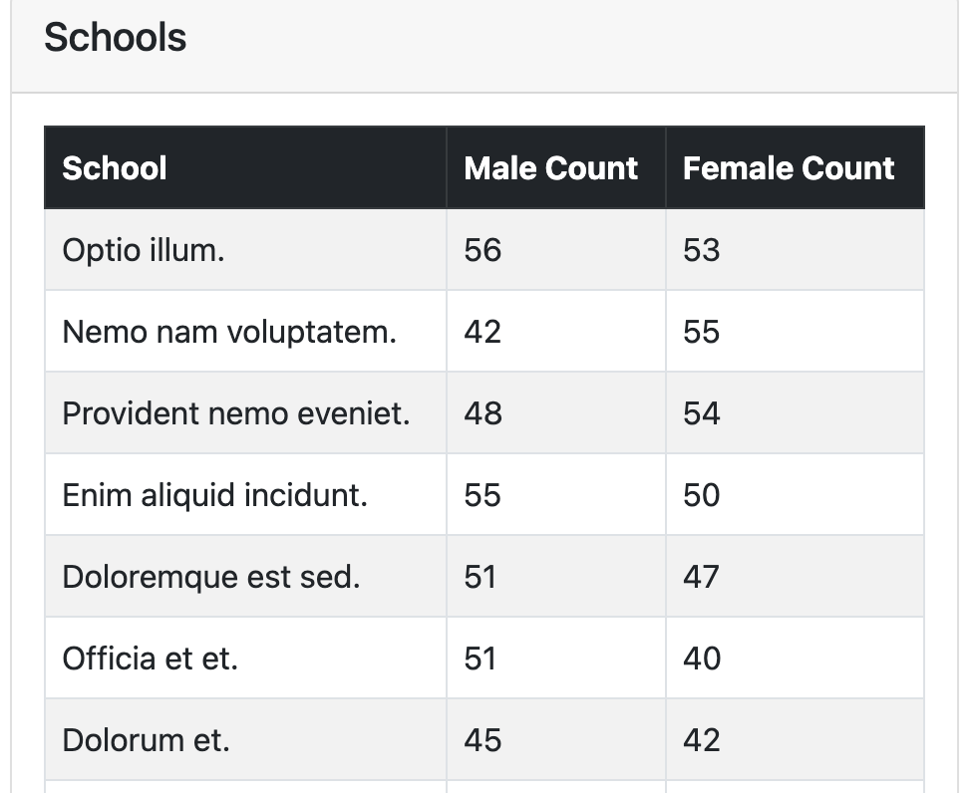The height and width of the screenshot is (793, 973).
Task: Click female count 53 for Optio illum.
Action: pos(702,250)
